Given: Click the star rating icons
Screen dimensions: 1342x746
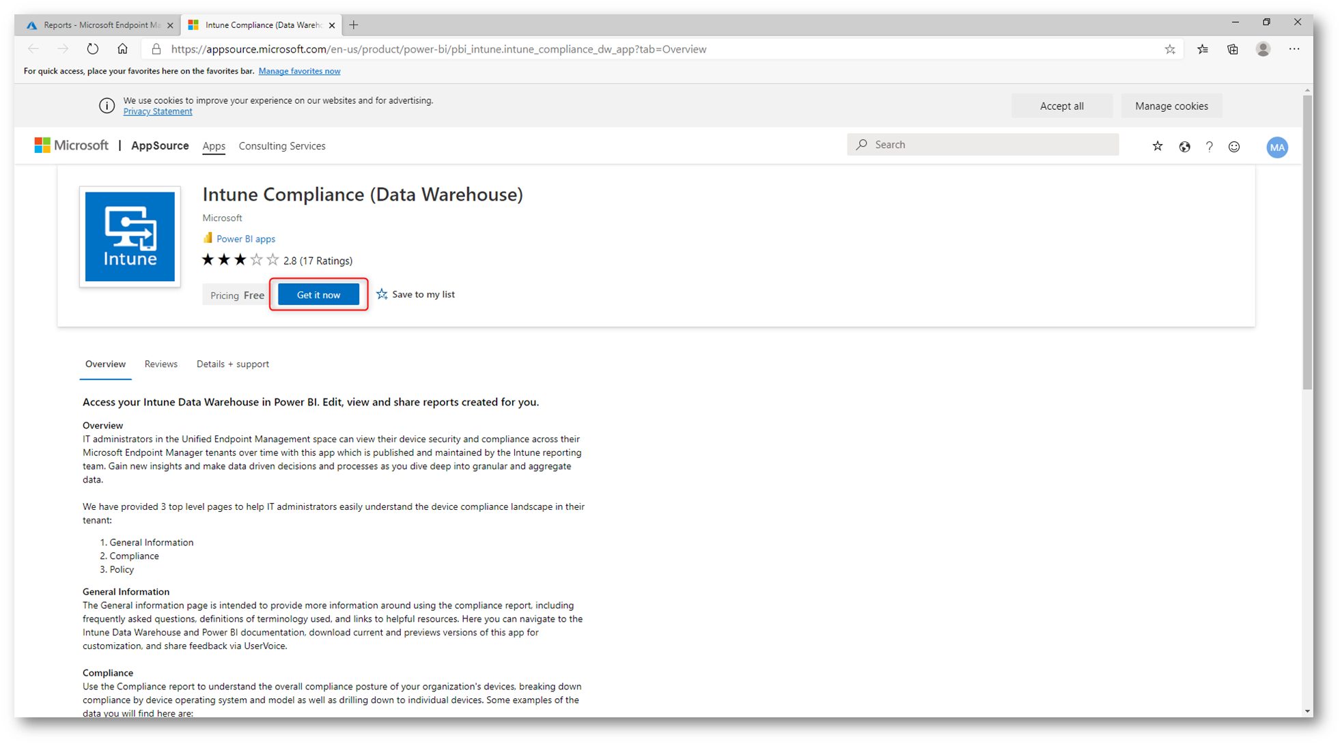Looking at the screenshot, I should point(240,259).
